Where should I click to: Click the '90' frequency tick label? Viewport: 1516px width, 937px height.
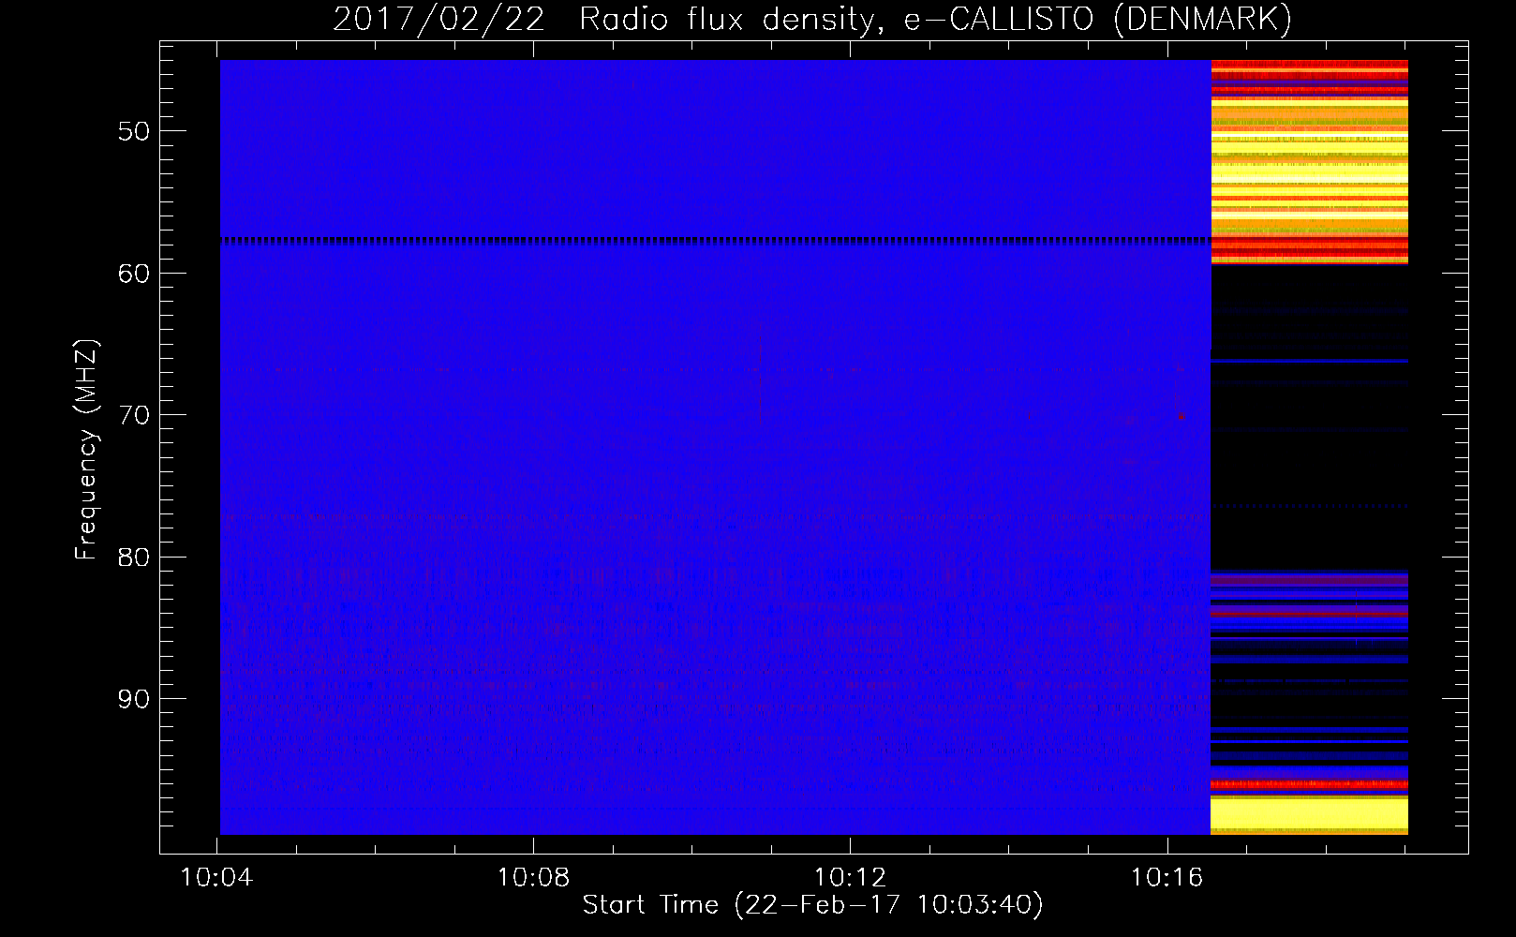(134, 699)
